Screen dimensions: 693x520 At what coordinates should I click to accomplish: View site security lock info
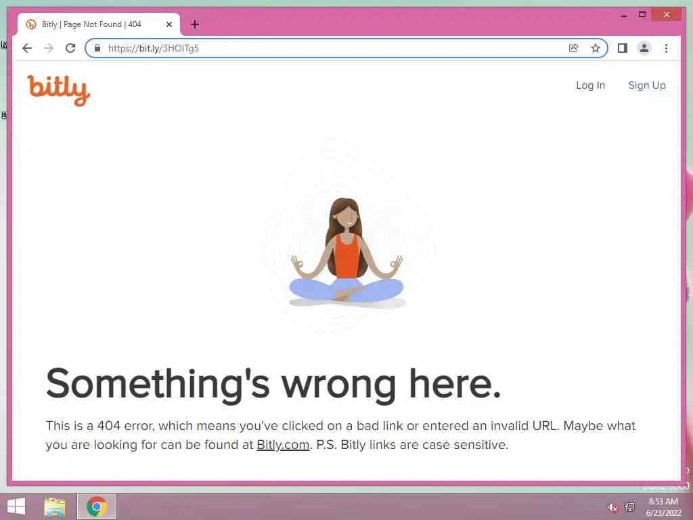point(97,48)
